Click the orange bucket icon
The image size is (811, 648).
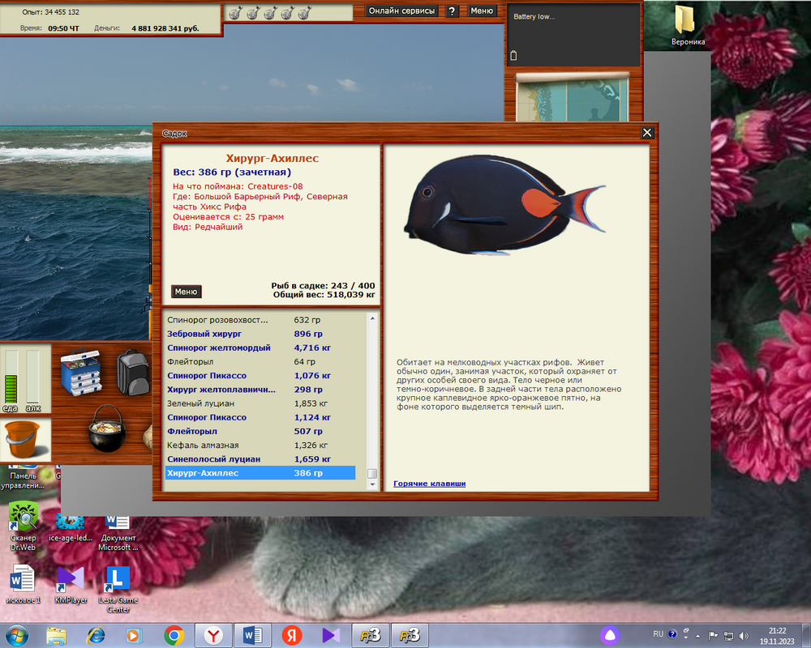pos(24,440)
